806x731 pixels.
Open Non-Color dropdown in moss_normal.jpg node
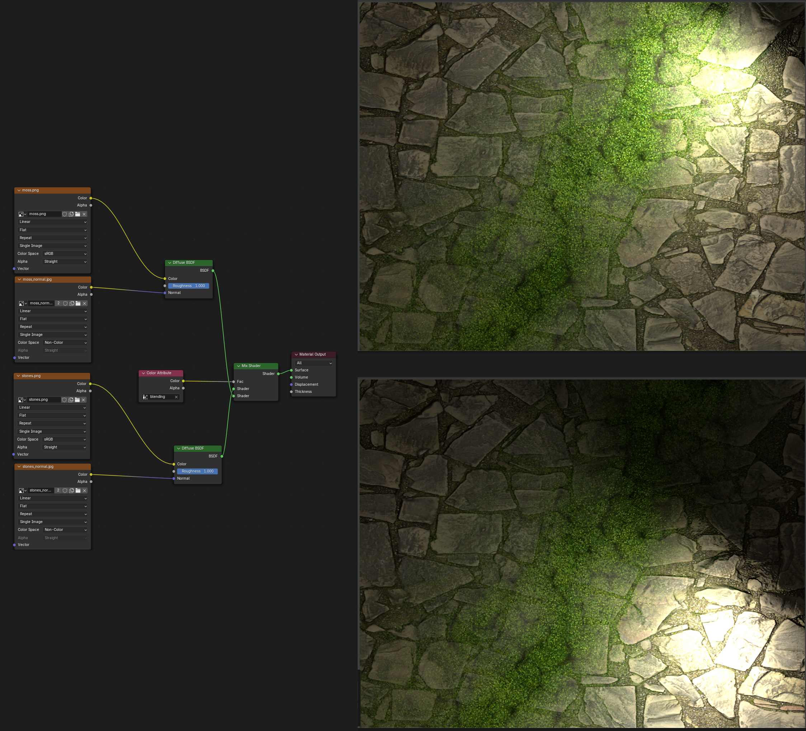65,342
